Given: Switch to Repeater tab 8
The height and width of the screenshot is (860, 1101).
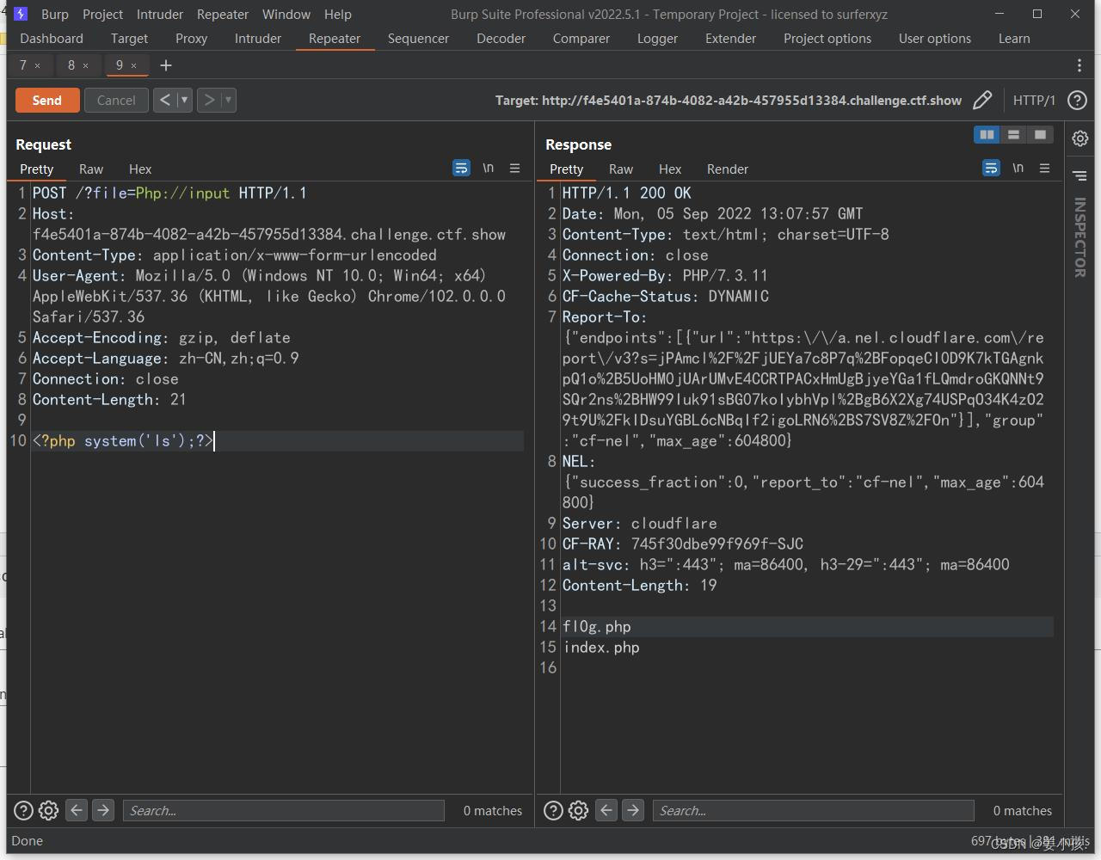Looking at the screenshot, I should tap(71, 65).
